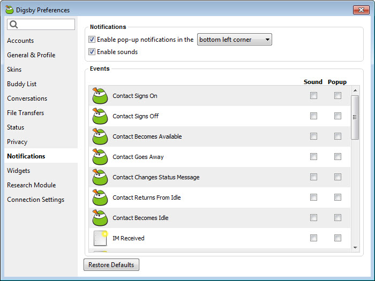The image size is (375, 281).
Task: Enable Popup for Contact Signs Off
Action: tap(337, 116)
